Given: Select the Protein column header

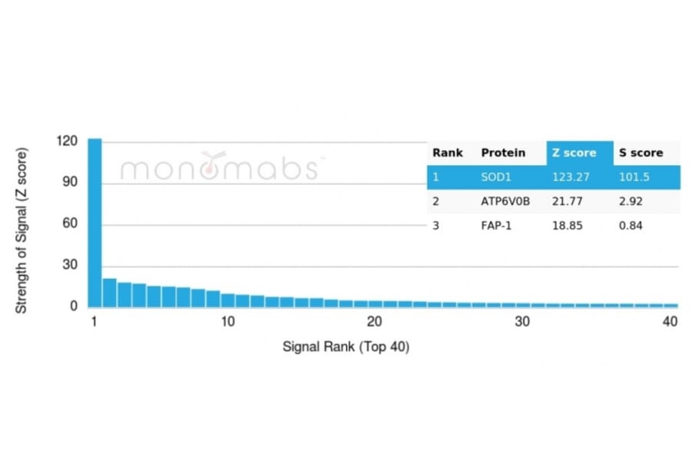Looking at the screenshot, I should (503, 152).
